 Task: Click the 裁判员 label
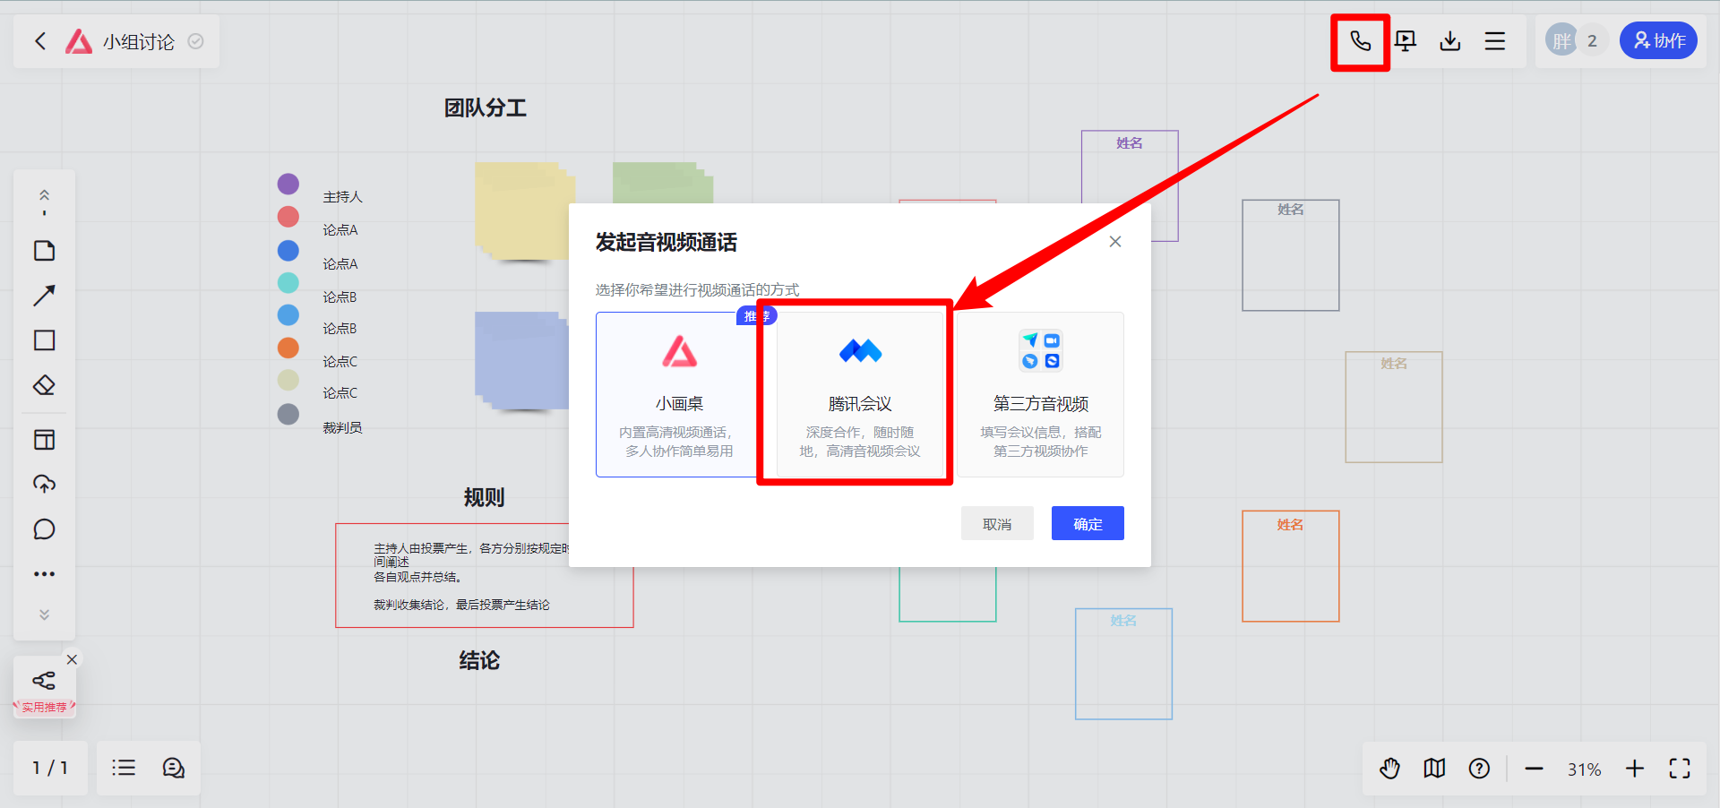[342, 428]
